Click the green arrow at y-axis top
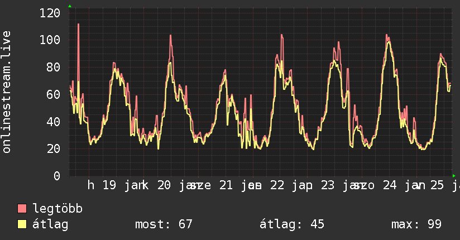This screenshot has width=460, height=240. [x=70, y=6]
